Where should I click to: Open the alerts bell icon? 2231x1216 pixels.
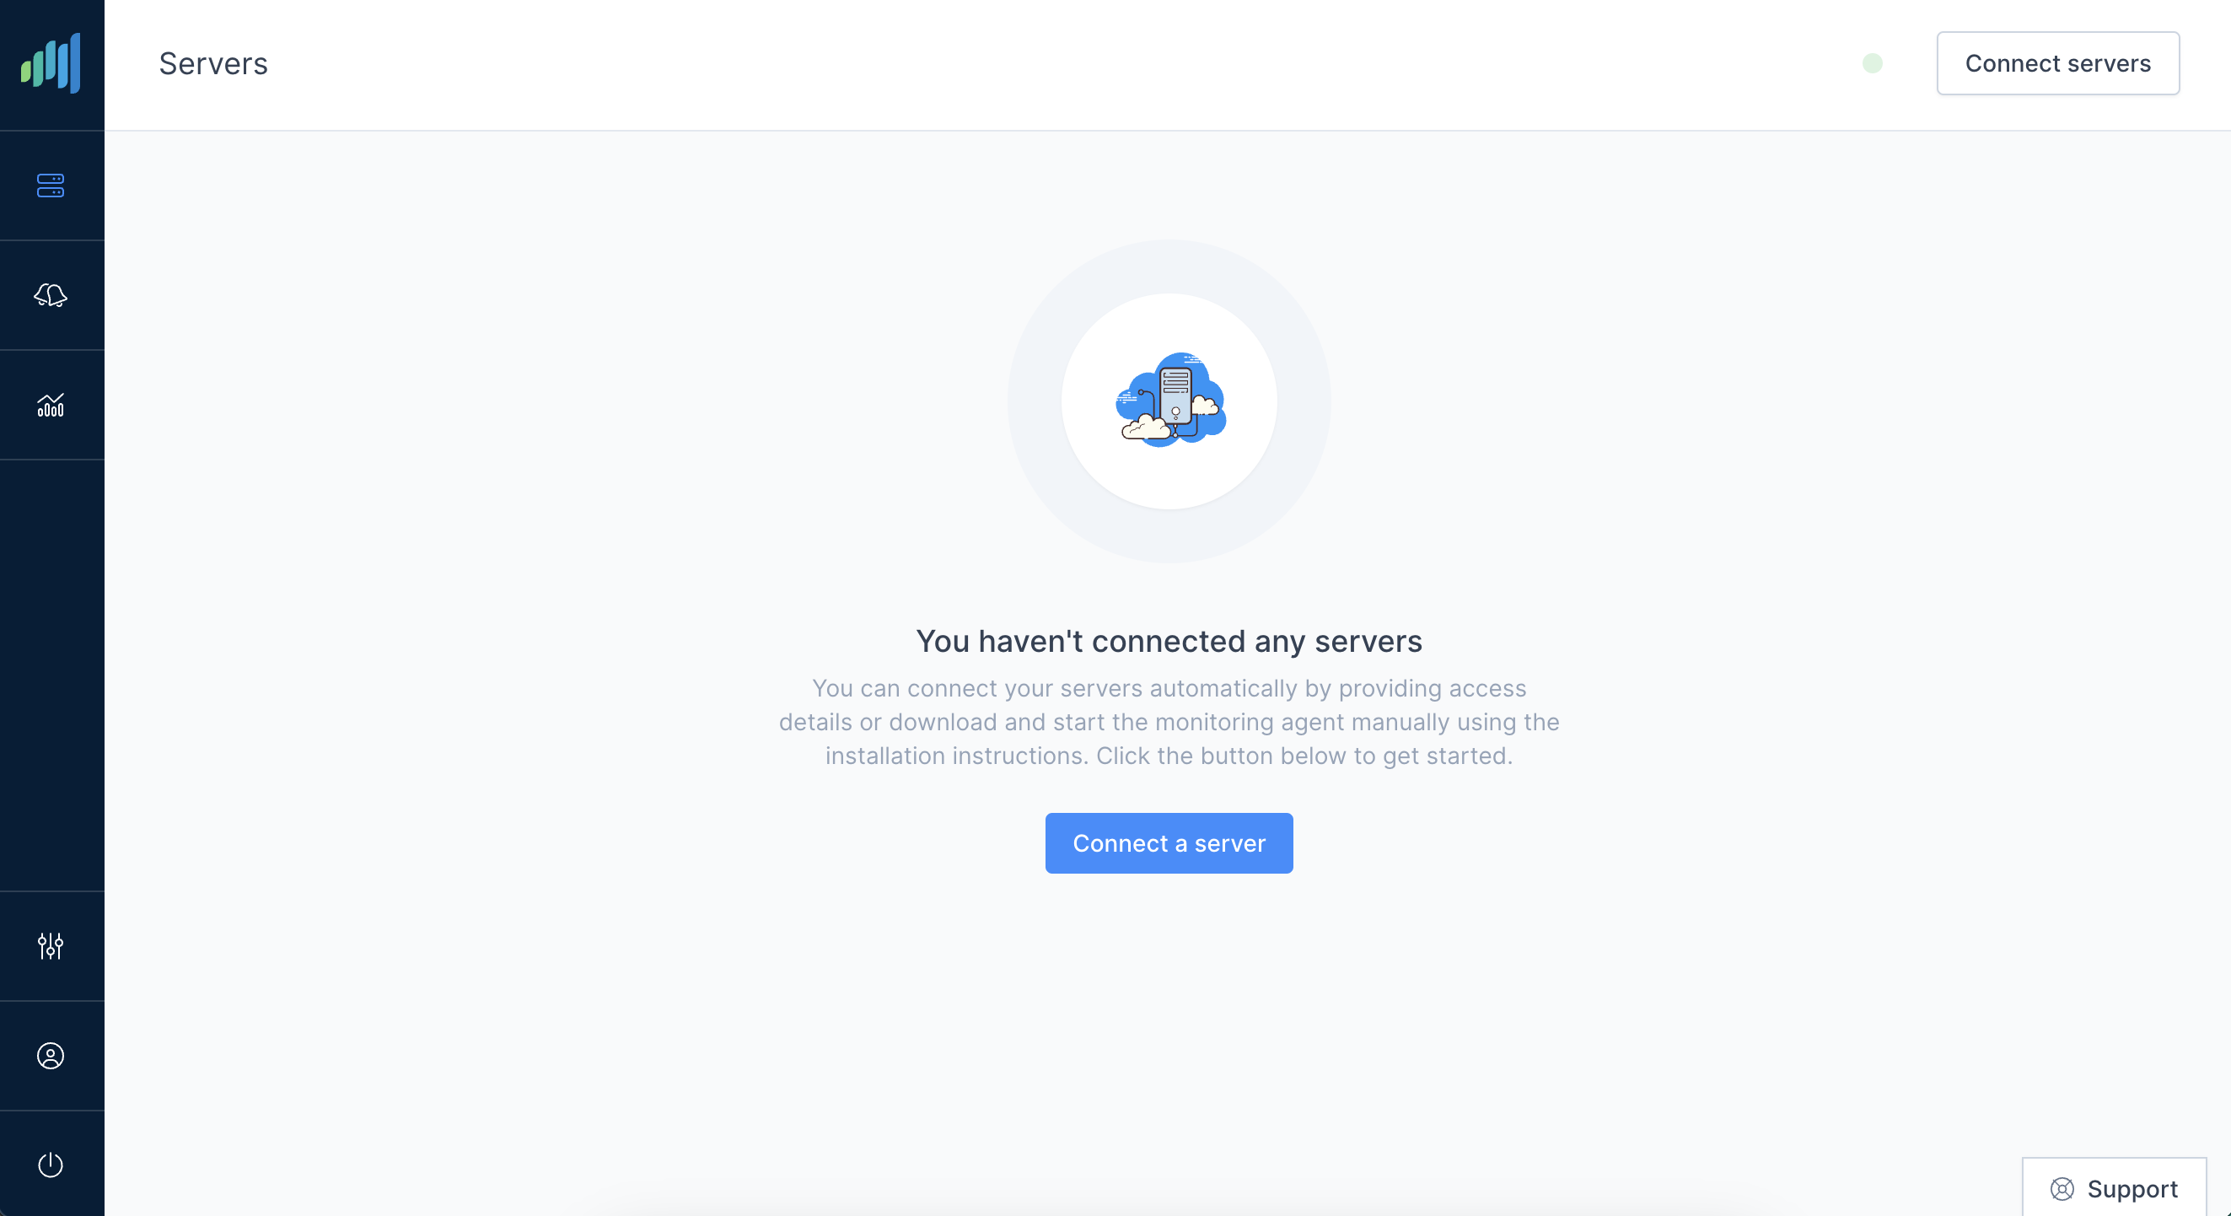pos(51,295)
